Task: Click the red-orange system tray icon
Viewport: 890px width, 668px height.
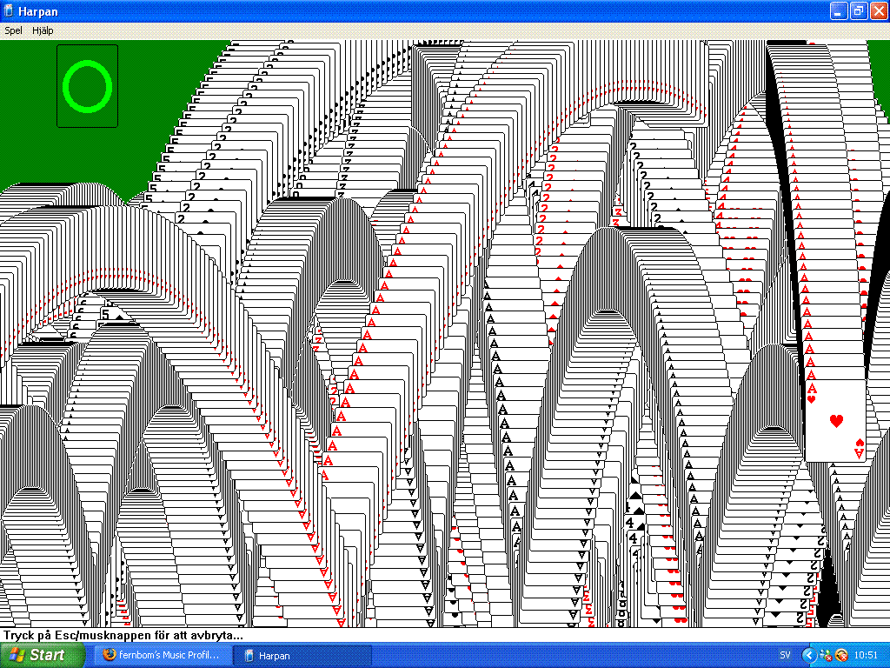Action: (841, 655)
